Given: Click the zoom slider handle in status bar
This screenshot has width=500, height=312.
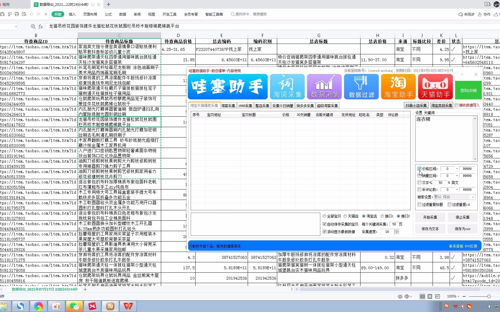Looking at the screenshot, I should [x=489, y=296].
